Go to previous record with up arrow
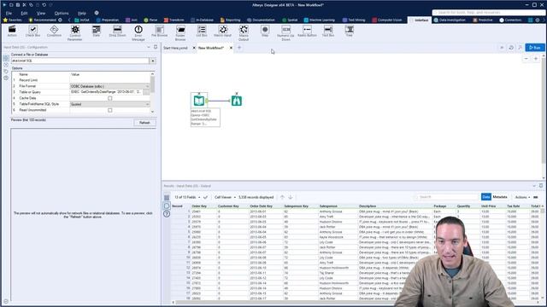Viewport: 547px width, 307px height. (x=282, y=197)
